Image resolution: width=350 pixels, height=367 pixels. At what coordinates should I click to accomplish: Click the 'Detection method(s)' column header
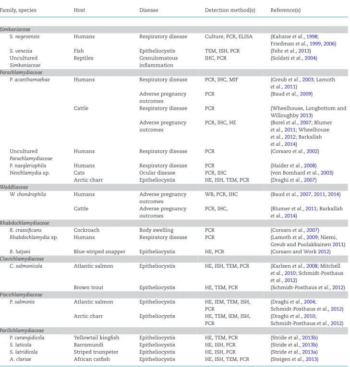[230, 10]
